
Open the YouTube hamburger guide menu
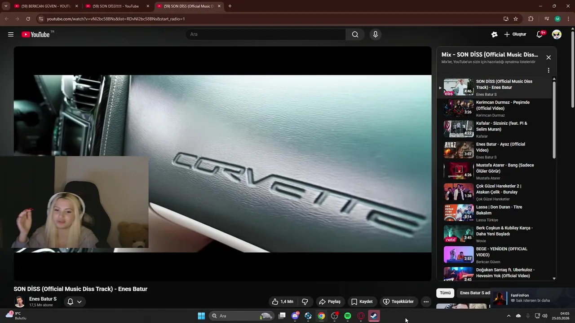tap(11, 35)
